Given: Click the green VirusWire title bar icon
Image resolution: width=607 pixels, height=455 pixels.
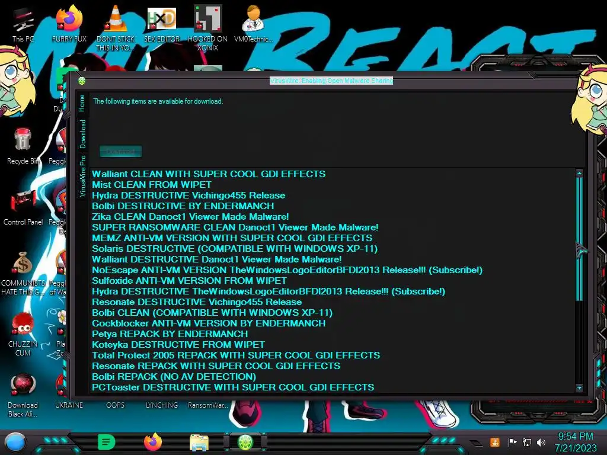Looking at the screenshot, I should (82, 81).
